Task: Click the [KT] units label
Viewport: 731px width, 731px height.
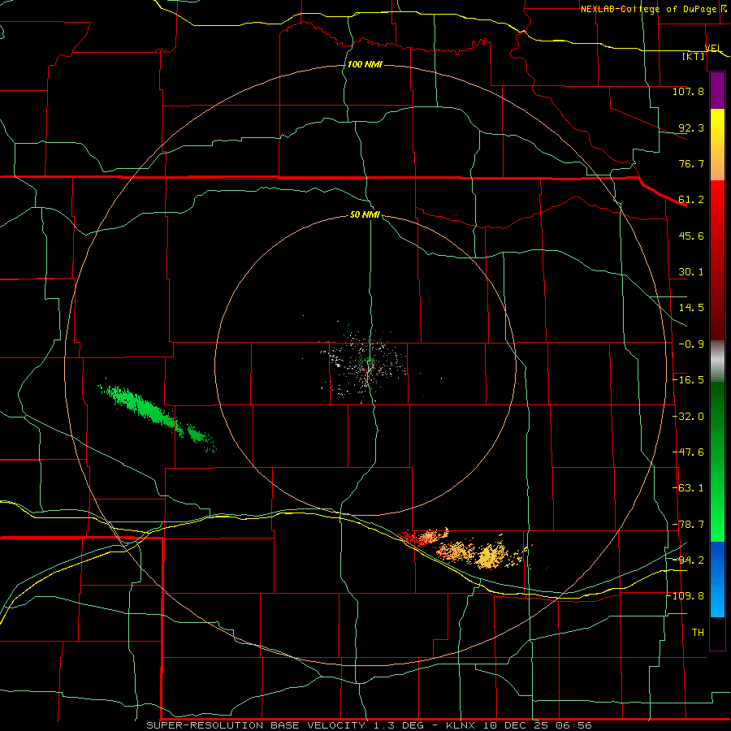Action: point(694,56)
